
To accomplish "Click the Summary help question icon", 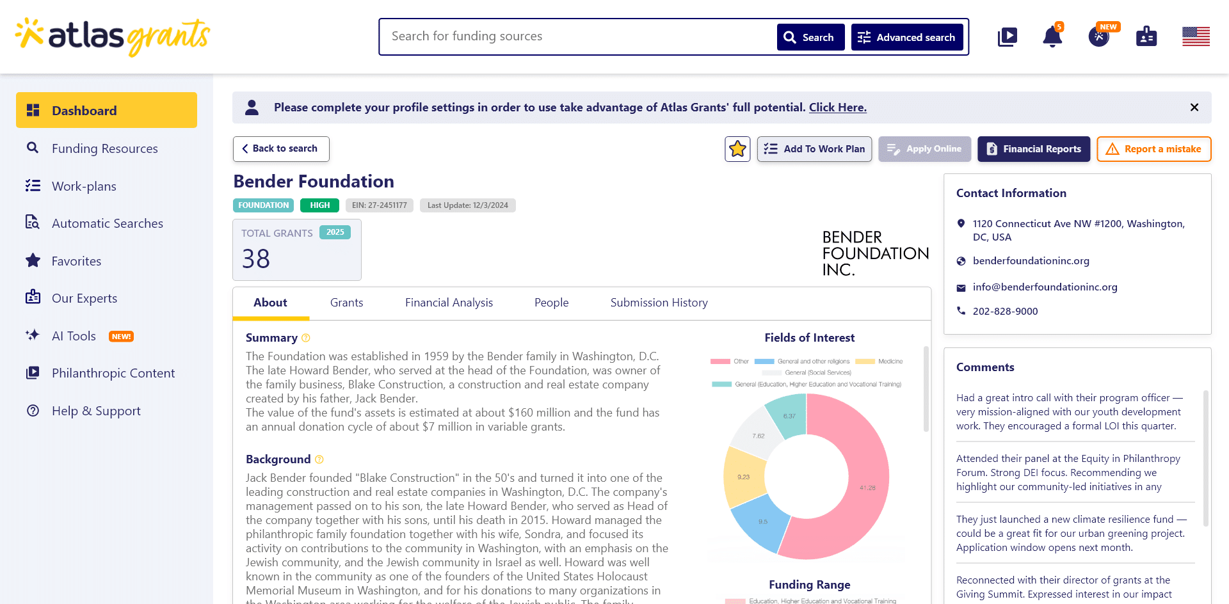I will (x=306, y=338).
